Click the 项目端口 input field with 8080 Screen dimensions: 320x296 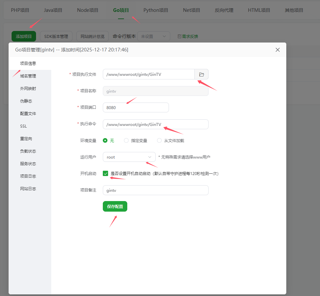pyautogui.click(x=136, y=107)
